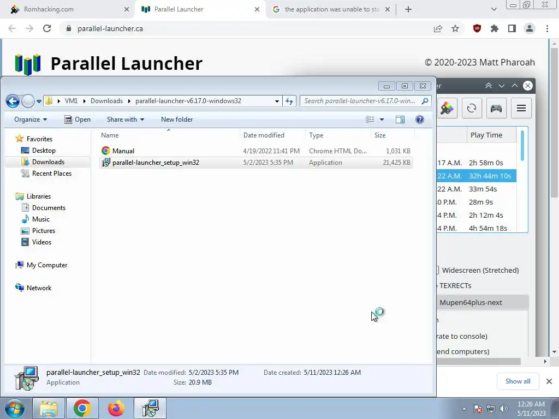Click VM1 in the address breadcrumb

coord(71,101)
